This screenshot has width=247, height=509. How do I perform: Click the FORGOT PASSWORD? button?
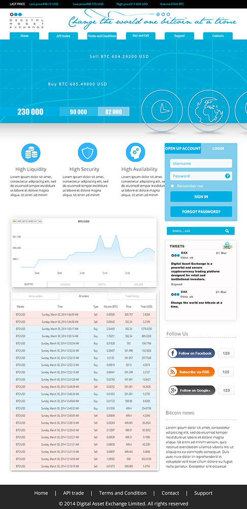(x=201, y=212)
